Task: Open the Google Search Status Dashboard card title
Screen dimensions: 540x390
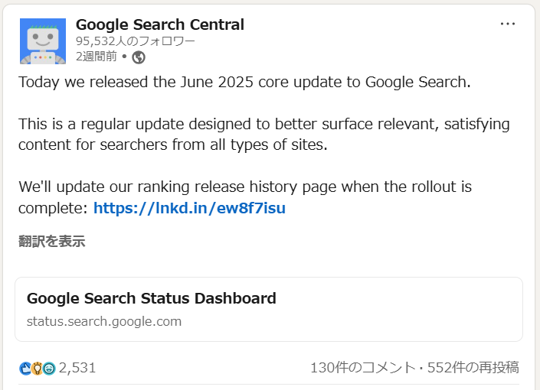Action: (152, 298)
